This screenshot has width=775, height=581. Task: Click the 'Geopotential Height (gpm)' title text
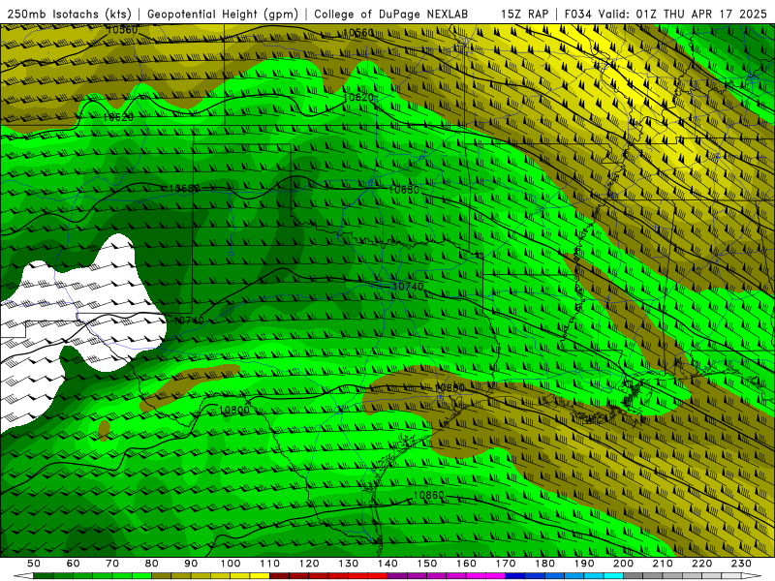(x=223, y=14)
